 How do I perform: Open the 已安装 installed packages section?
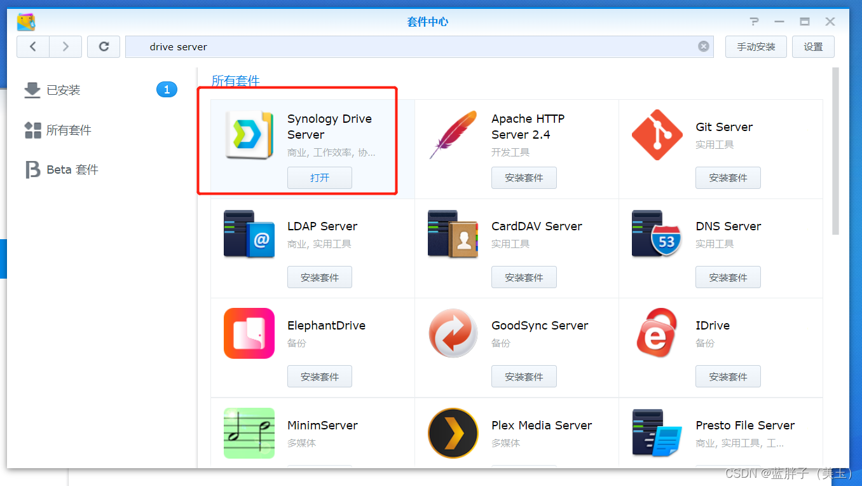pos(102,90)
